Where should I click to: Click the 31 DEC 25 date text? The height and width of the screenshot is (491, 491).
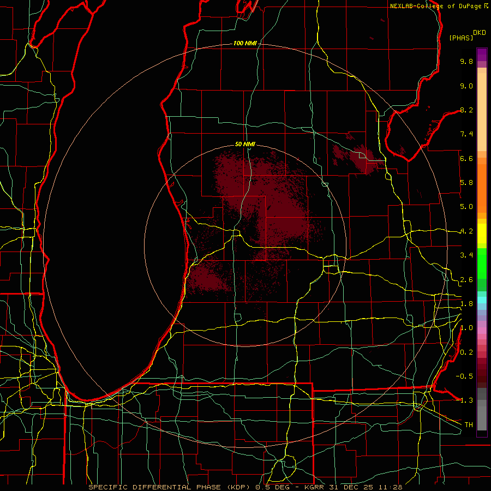[x=350, y=487]
